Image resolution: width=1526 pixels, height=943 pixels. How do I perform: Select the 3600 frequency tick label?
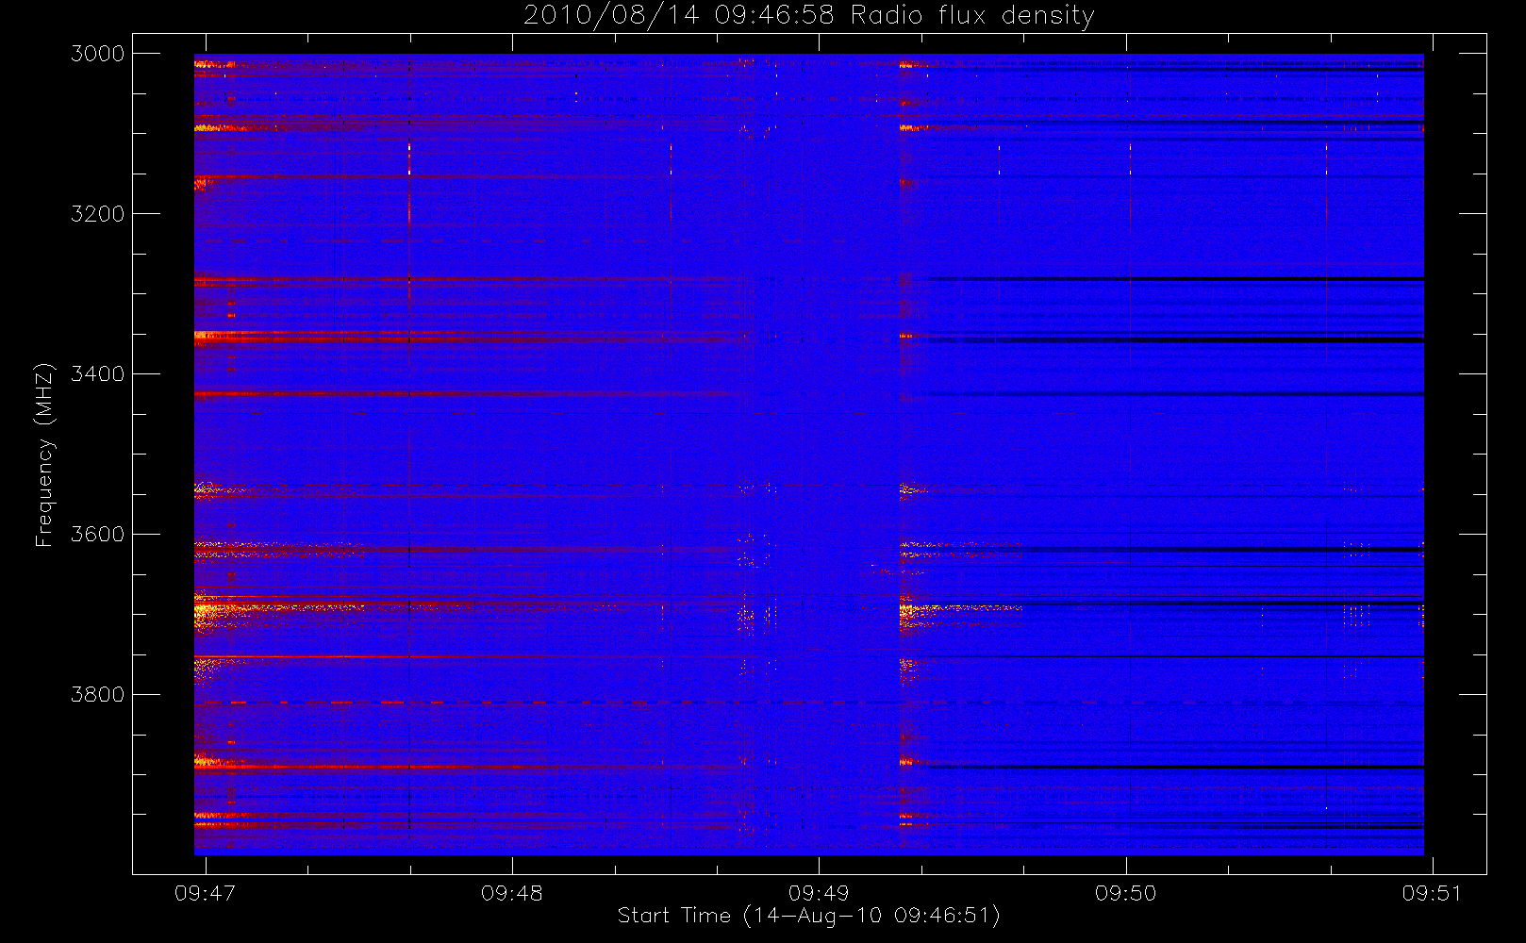98,535
